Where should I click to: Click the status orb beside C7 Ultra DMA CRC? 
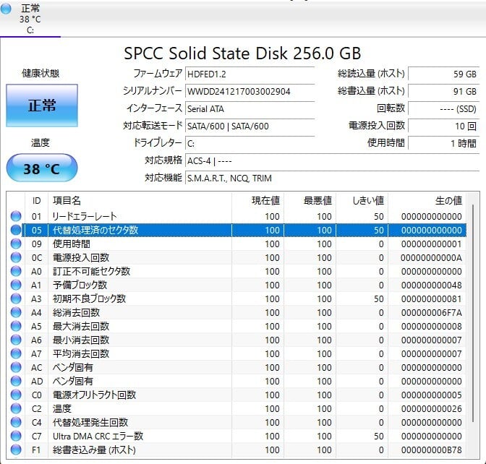tap(16, 437)
